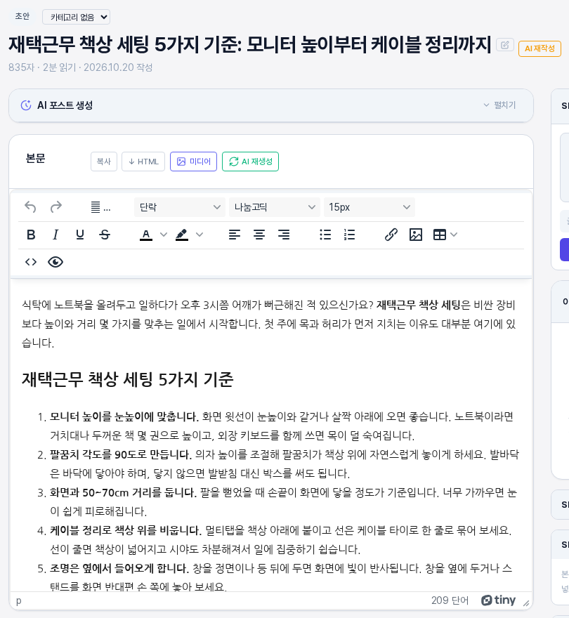Image resolution: width=569 pixels, height=618 pixels.
Task: Click the 835자 · 2분 읽기 metadata line
Action: click(x=81, y=67)
